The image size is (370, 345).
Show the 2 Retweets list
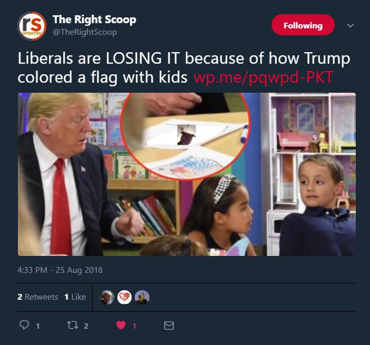coord(38,297)
